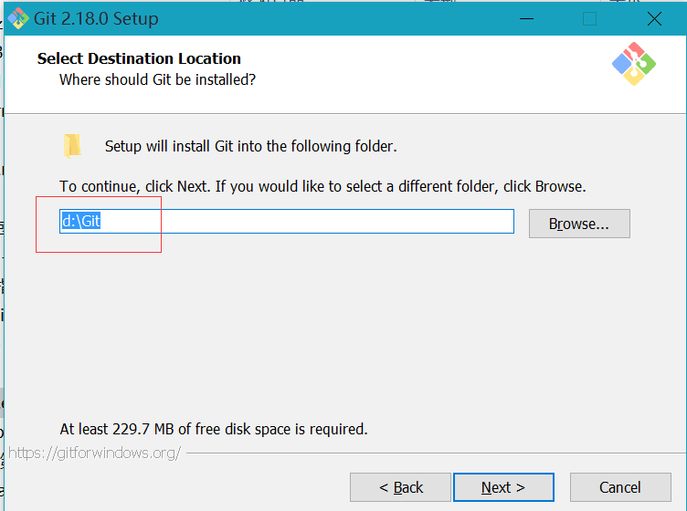Click the "Setup will install Git" message

(x=251, y=146)
